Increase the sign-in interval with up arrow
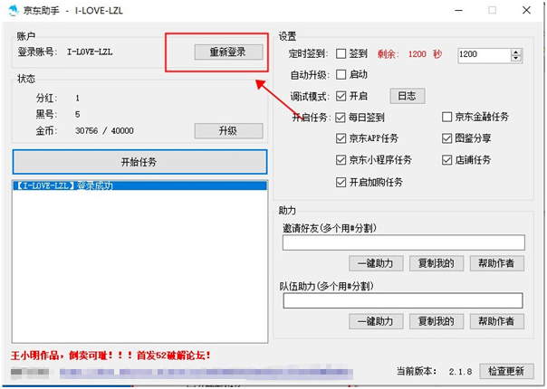The height and width of the screenshot is (389, 547). point(516,52)
